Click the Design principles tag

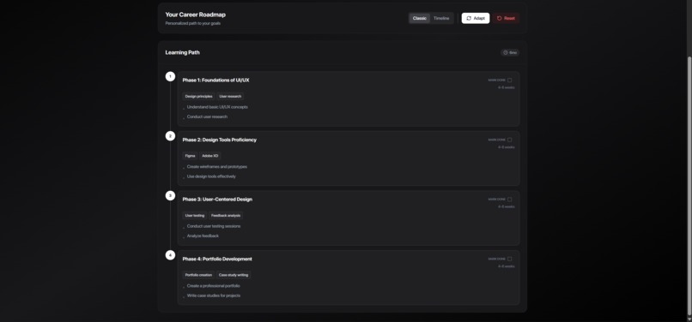tap(198, 97)
